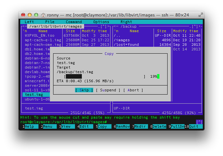The image size is (223, 156).
Task: Select db2.home file in left panel
Action: (x=37, y=54)
